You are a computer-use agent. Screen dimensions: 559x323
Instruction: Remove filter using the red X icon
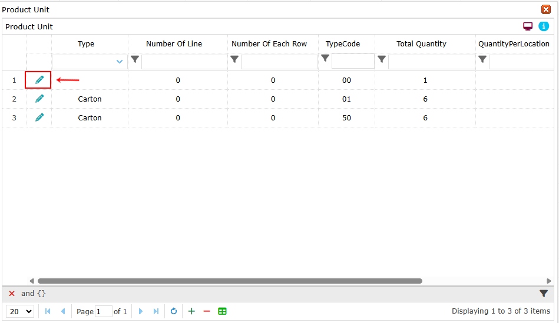coord(12,294)
